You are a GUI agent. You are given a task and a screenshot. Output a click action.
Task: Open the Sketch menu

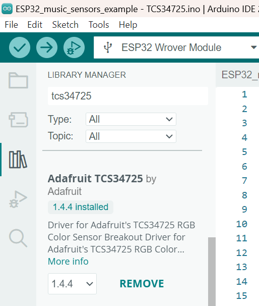coord(65,25)
